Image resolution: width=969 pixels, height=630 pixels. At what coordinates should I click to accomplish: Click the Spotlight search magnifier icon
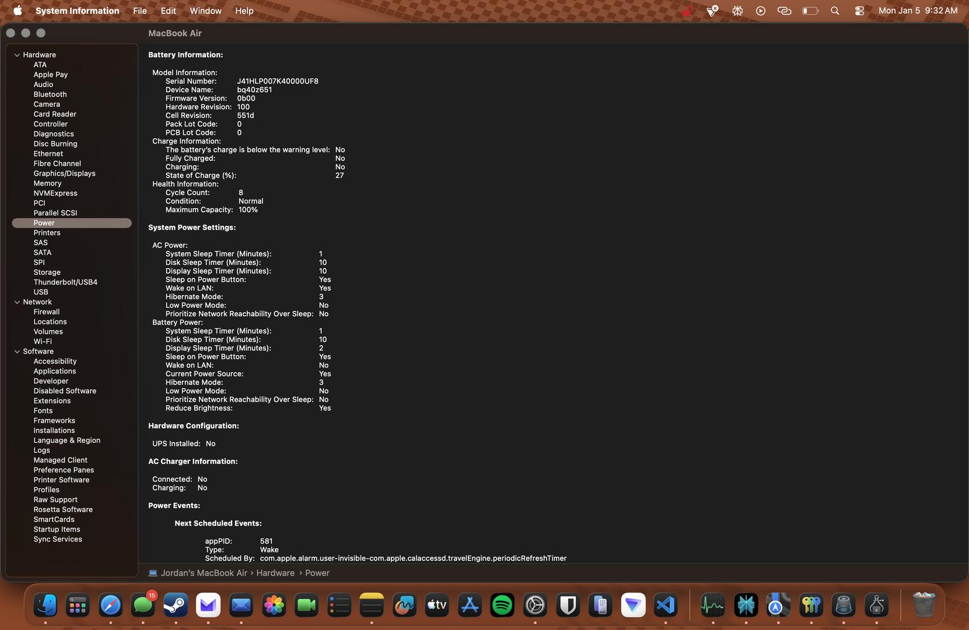835,10
